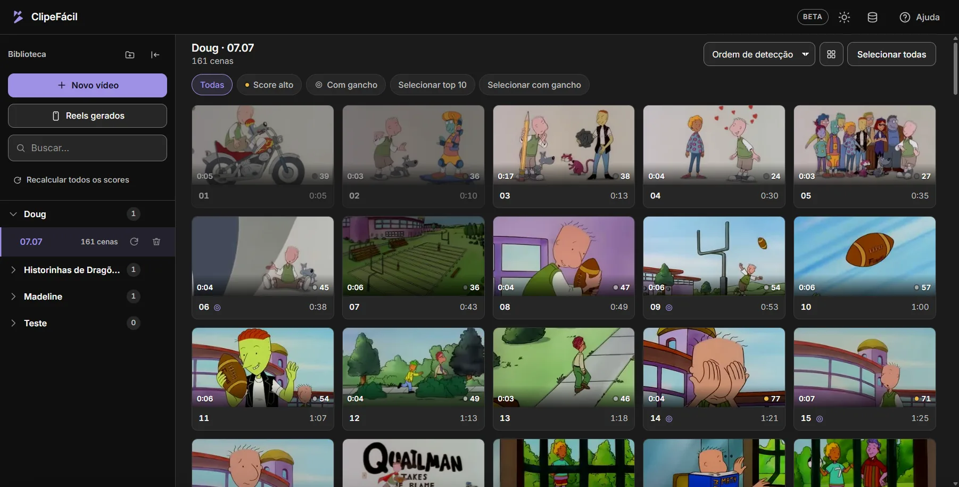This screenshot has width=959, height=487.
Task: Click timestamp 1:18 on scene 13
Action: 619,418
